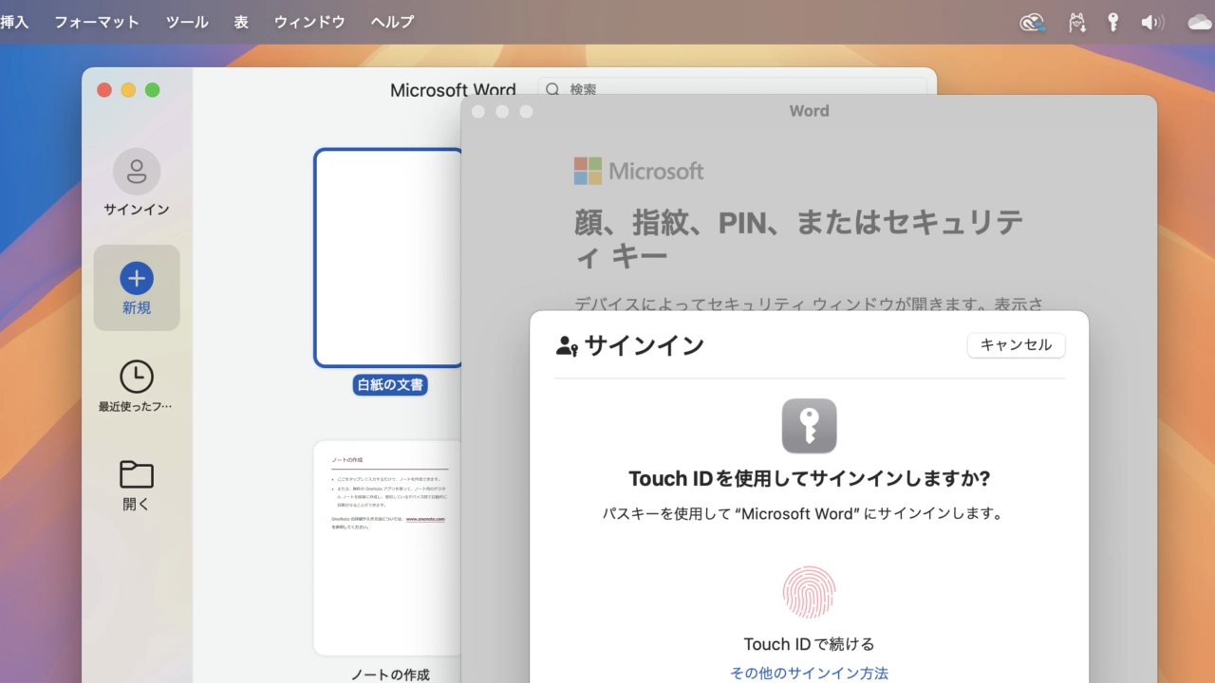Open the Creative Cloud menu bar icon
This screenshot has height=683, width=1215.
click(1033, 22)
